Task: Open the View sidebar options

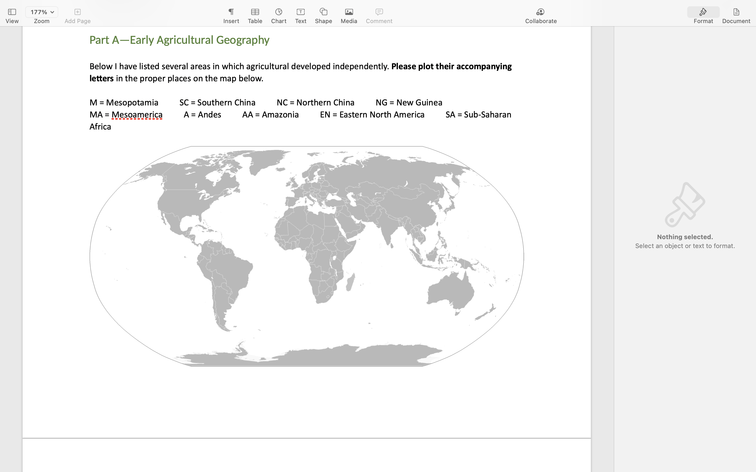Action: (x=12, y=12)
